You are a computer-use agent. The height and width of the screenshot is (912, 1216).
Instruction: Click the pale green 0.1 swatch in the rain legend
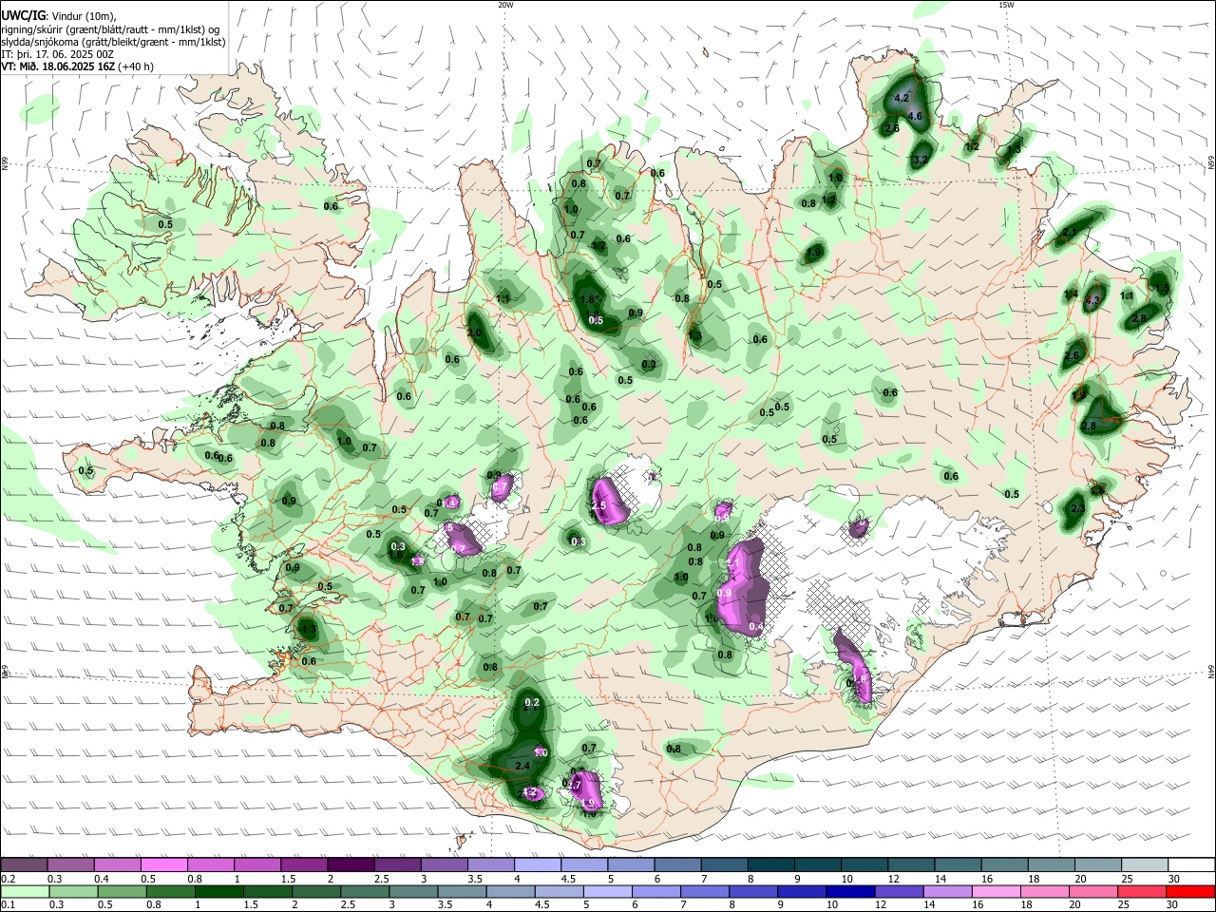(x=25, y=891)
